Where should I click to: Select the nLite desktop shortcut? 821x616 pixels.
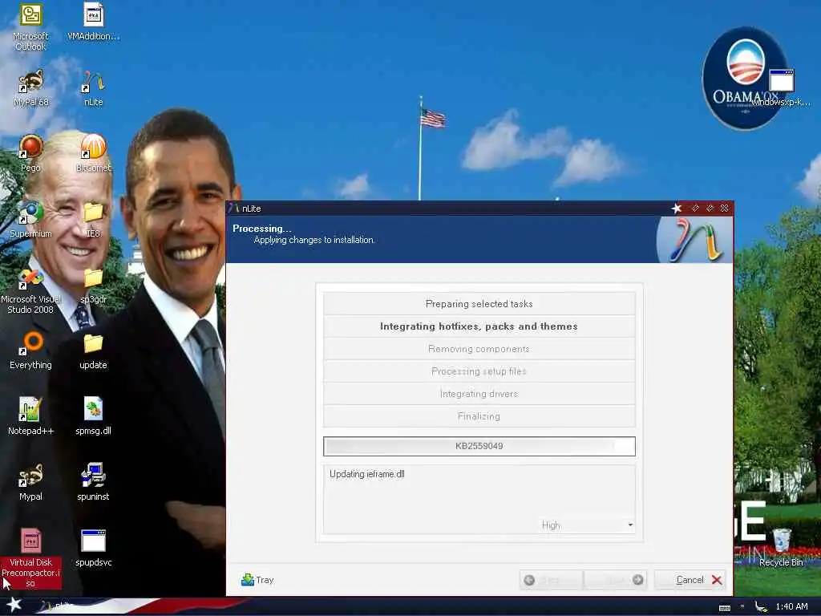click(x=93, y=88)
